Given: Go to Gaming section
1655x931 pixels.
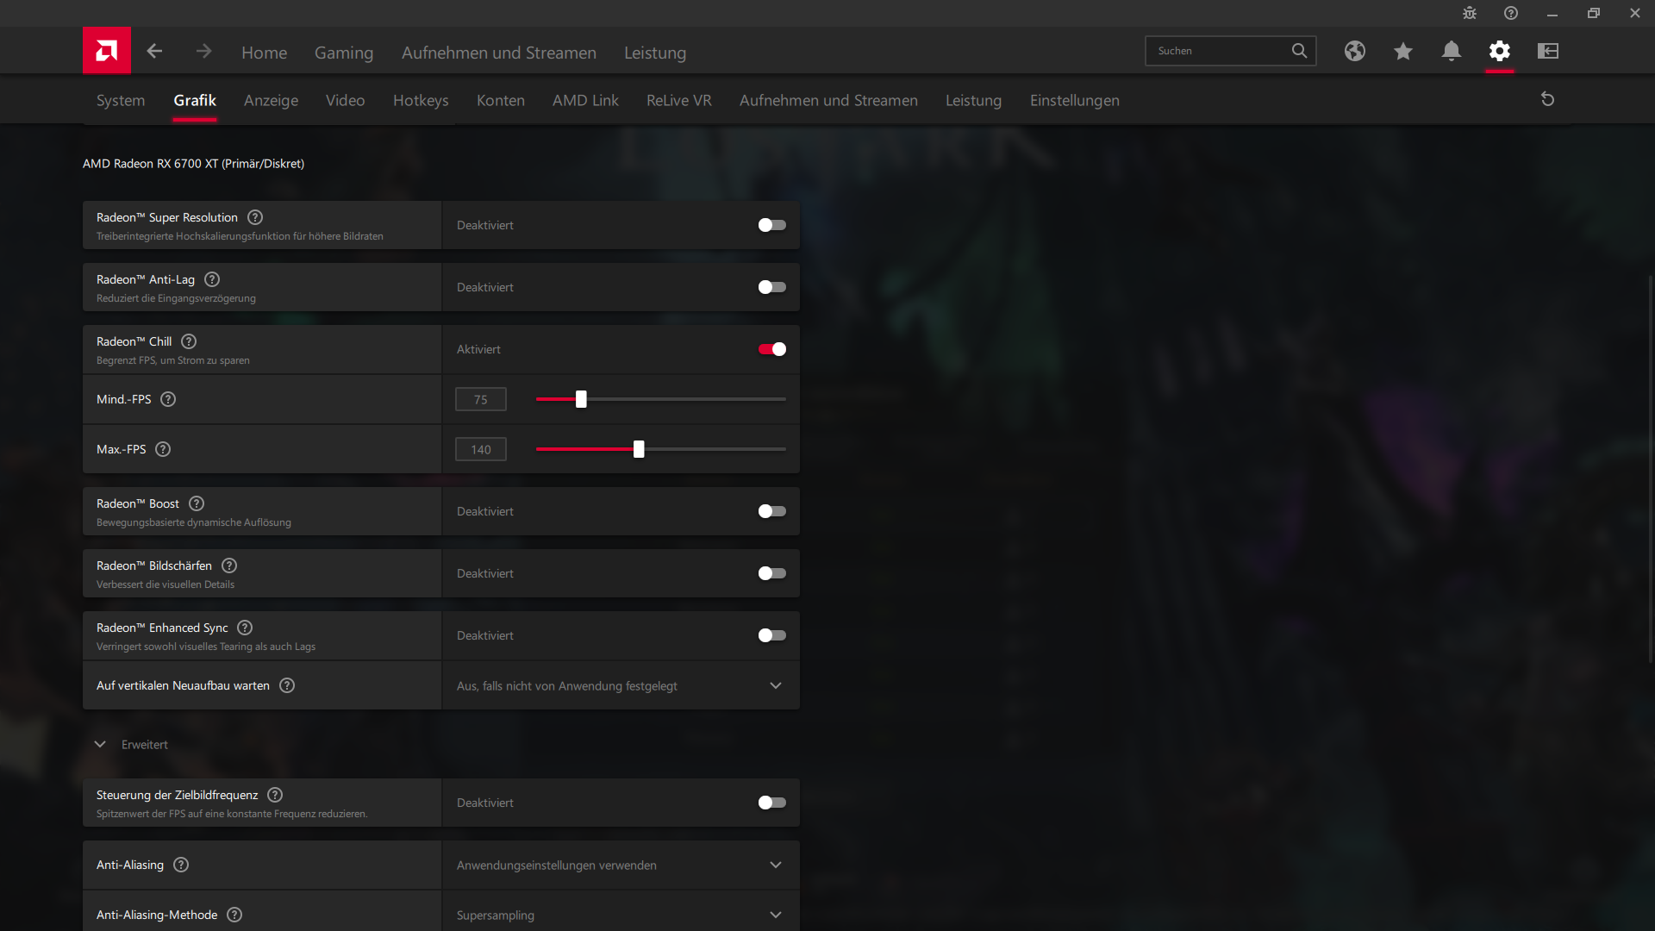Looking at the screenshot, I should click(x=343, y=53).
